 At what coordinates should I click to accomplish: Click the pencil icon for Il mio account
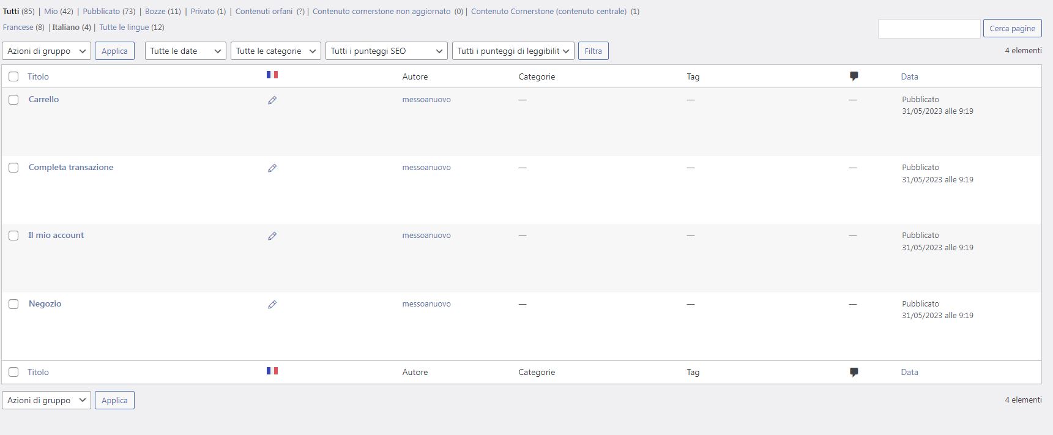(x=272, y=236)
